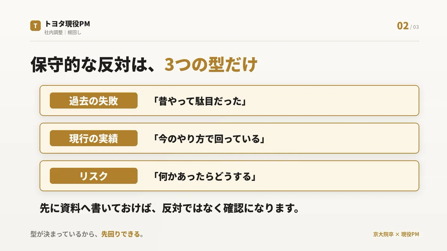447x251 pixels.
Task: Select the トヨタ現役PM header title
Action: click(x=67, y=24)
